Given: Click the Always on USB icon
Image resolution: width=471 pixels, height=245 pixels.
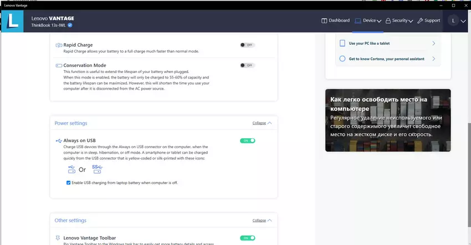Looking at the screenshot, I should [x=59, y=140].
